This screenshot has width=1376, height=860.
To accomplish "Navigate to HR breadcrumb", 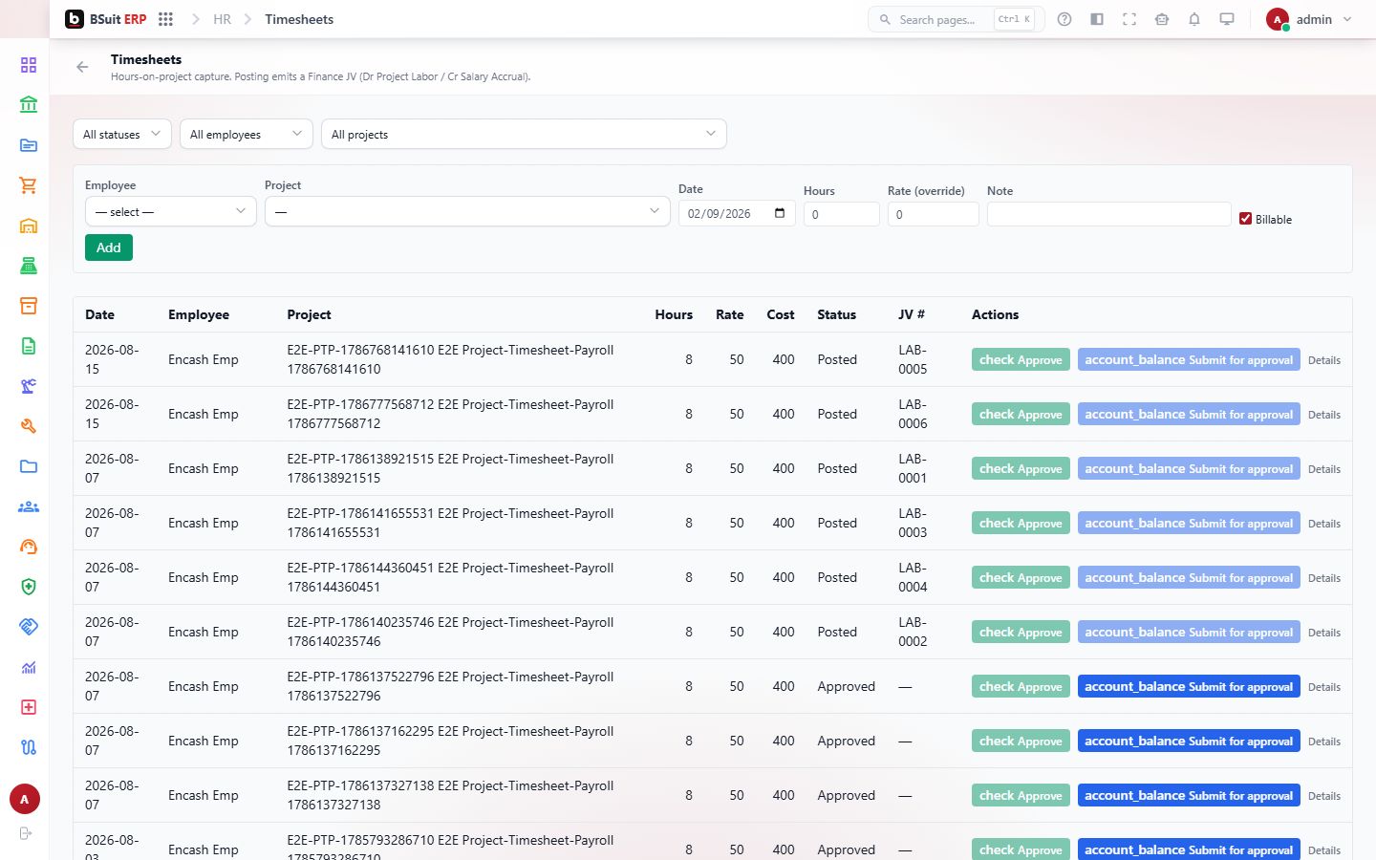I will [x=222, y=19].
